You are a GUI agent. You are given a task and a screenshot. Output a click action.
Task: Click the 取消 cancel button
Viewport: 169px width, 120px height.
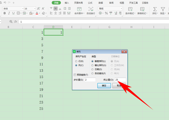[x=119, y=85]
